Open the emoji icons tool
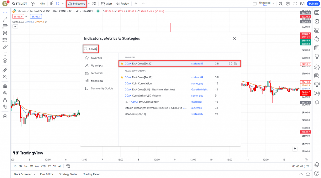321x178 pixels. [5, 61]
